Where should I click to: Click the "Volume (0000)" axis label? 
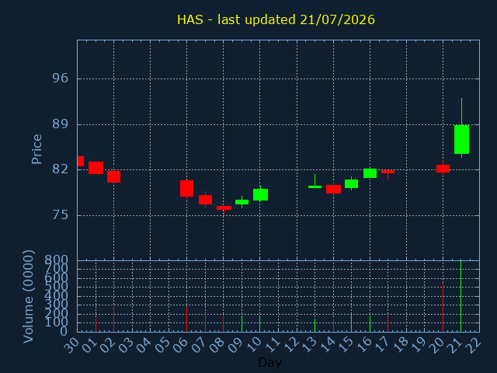pyautogui.click(x=29, y=297)
